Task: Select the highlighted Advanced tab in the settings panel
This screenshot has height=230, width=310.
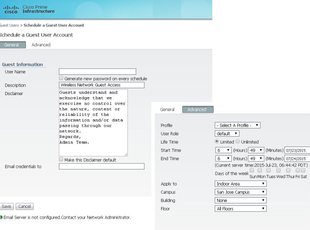Action: point(198,109)
